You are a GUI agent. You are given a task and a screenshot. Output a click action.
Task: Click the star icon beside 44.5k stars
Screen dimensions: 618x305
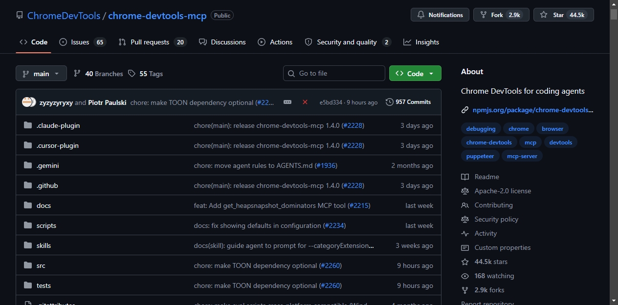pos(465,262)
